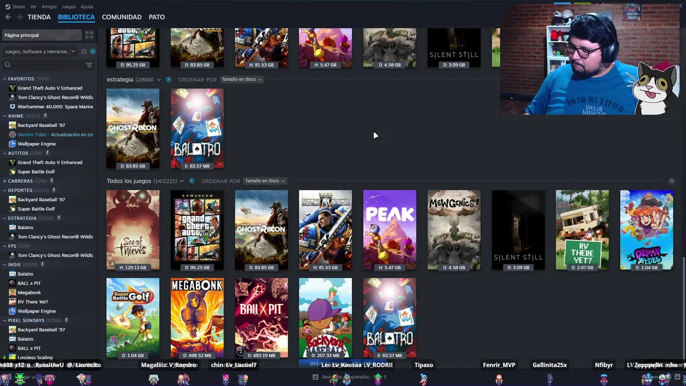Open the Mewgenics cover in Todos los juegos

click(x=454, y=230)
